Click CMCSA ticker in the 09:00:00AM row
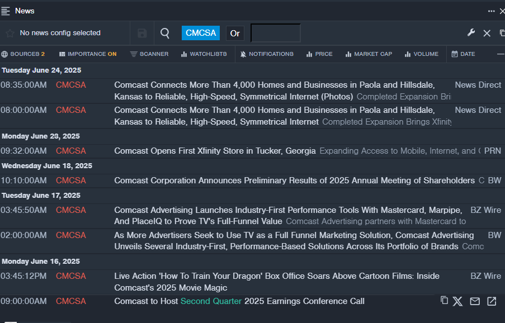505x323 pixels. tap(71, 301)
